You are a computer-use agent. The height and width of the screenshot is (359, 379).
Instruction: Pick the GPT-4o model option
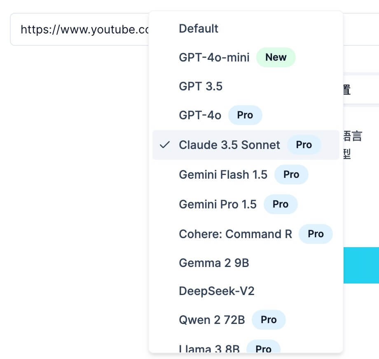200,115
